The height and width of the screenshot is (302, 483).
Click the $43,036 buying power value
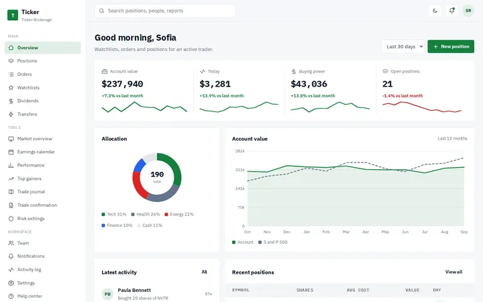[x=309, y=84]
